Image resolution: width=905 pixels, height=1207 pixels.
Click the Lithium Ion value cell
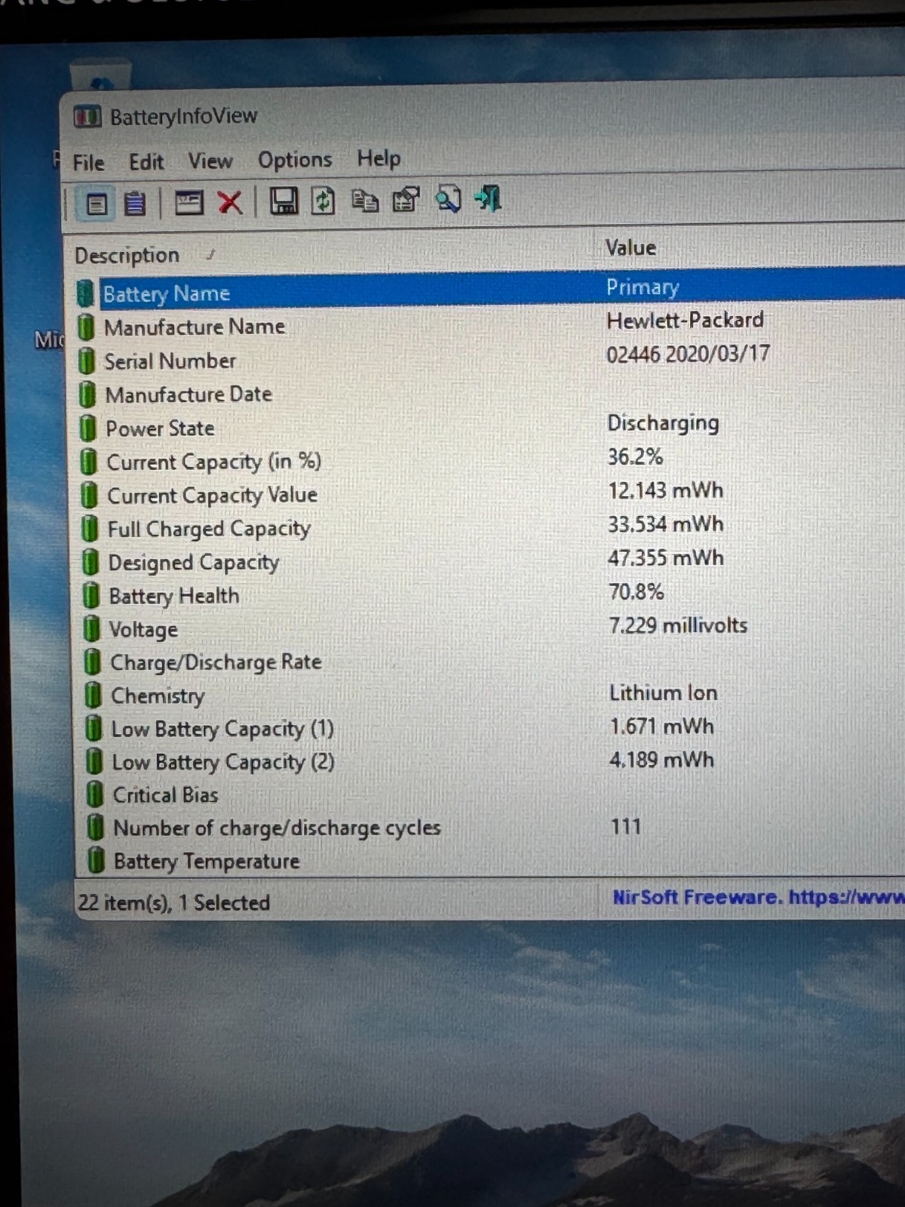(663, 693)
